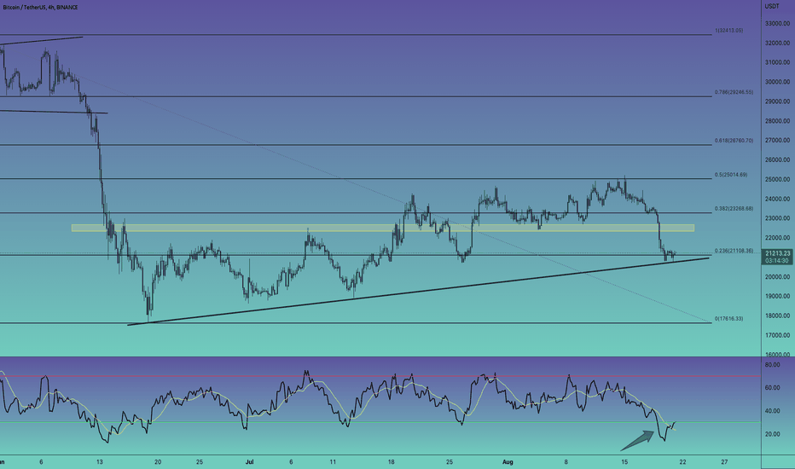
Task: Click the 17000.00 price axis label
Action: click(777, 335)
